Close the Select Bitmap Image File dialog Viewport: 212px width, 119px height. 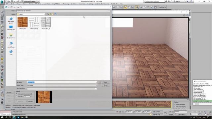coord(110,7)
